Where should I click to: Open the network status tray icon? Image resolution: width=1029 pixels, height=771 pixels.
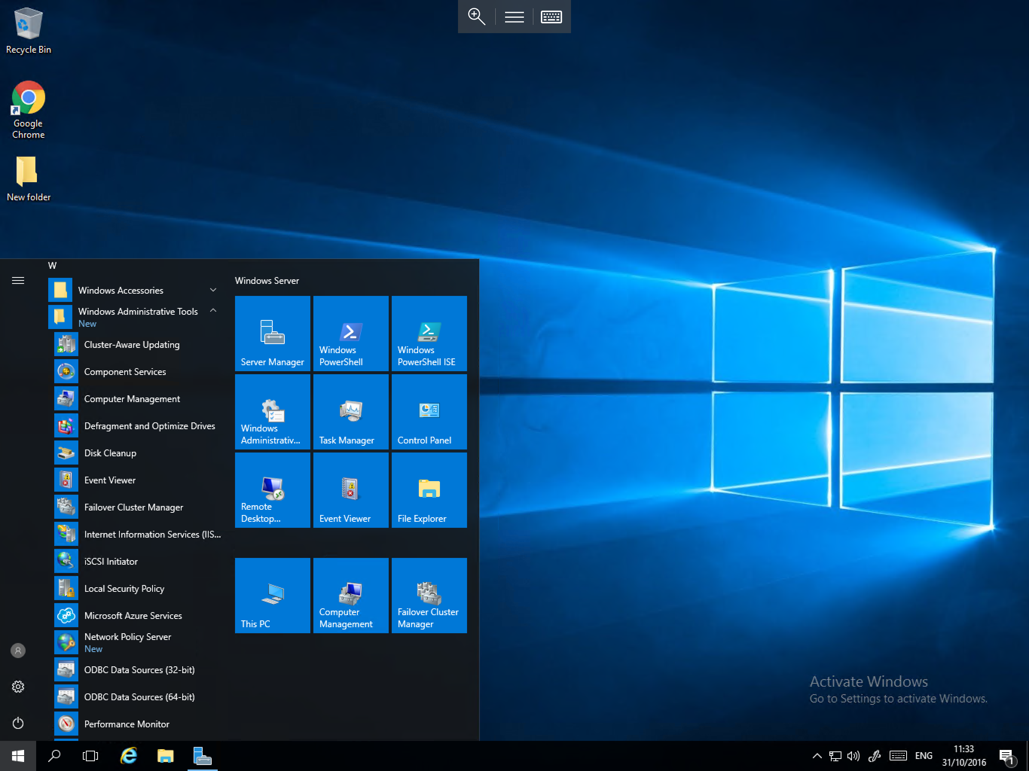click(x=835, y=756)
